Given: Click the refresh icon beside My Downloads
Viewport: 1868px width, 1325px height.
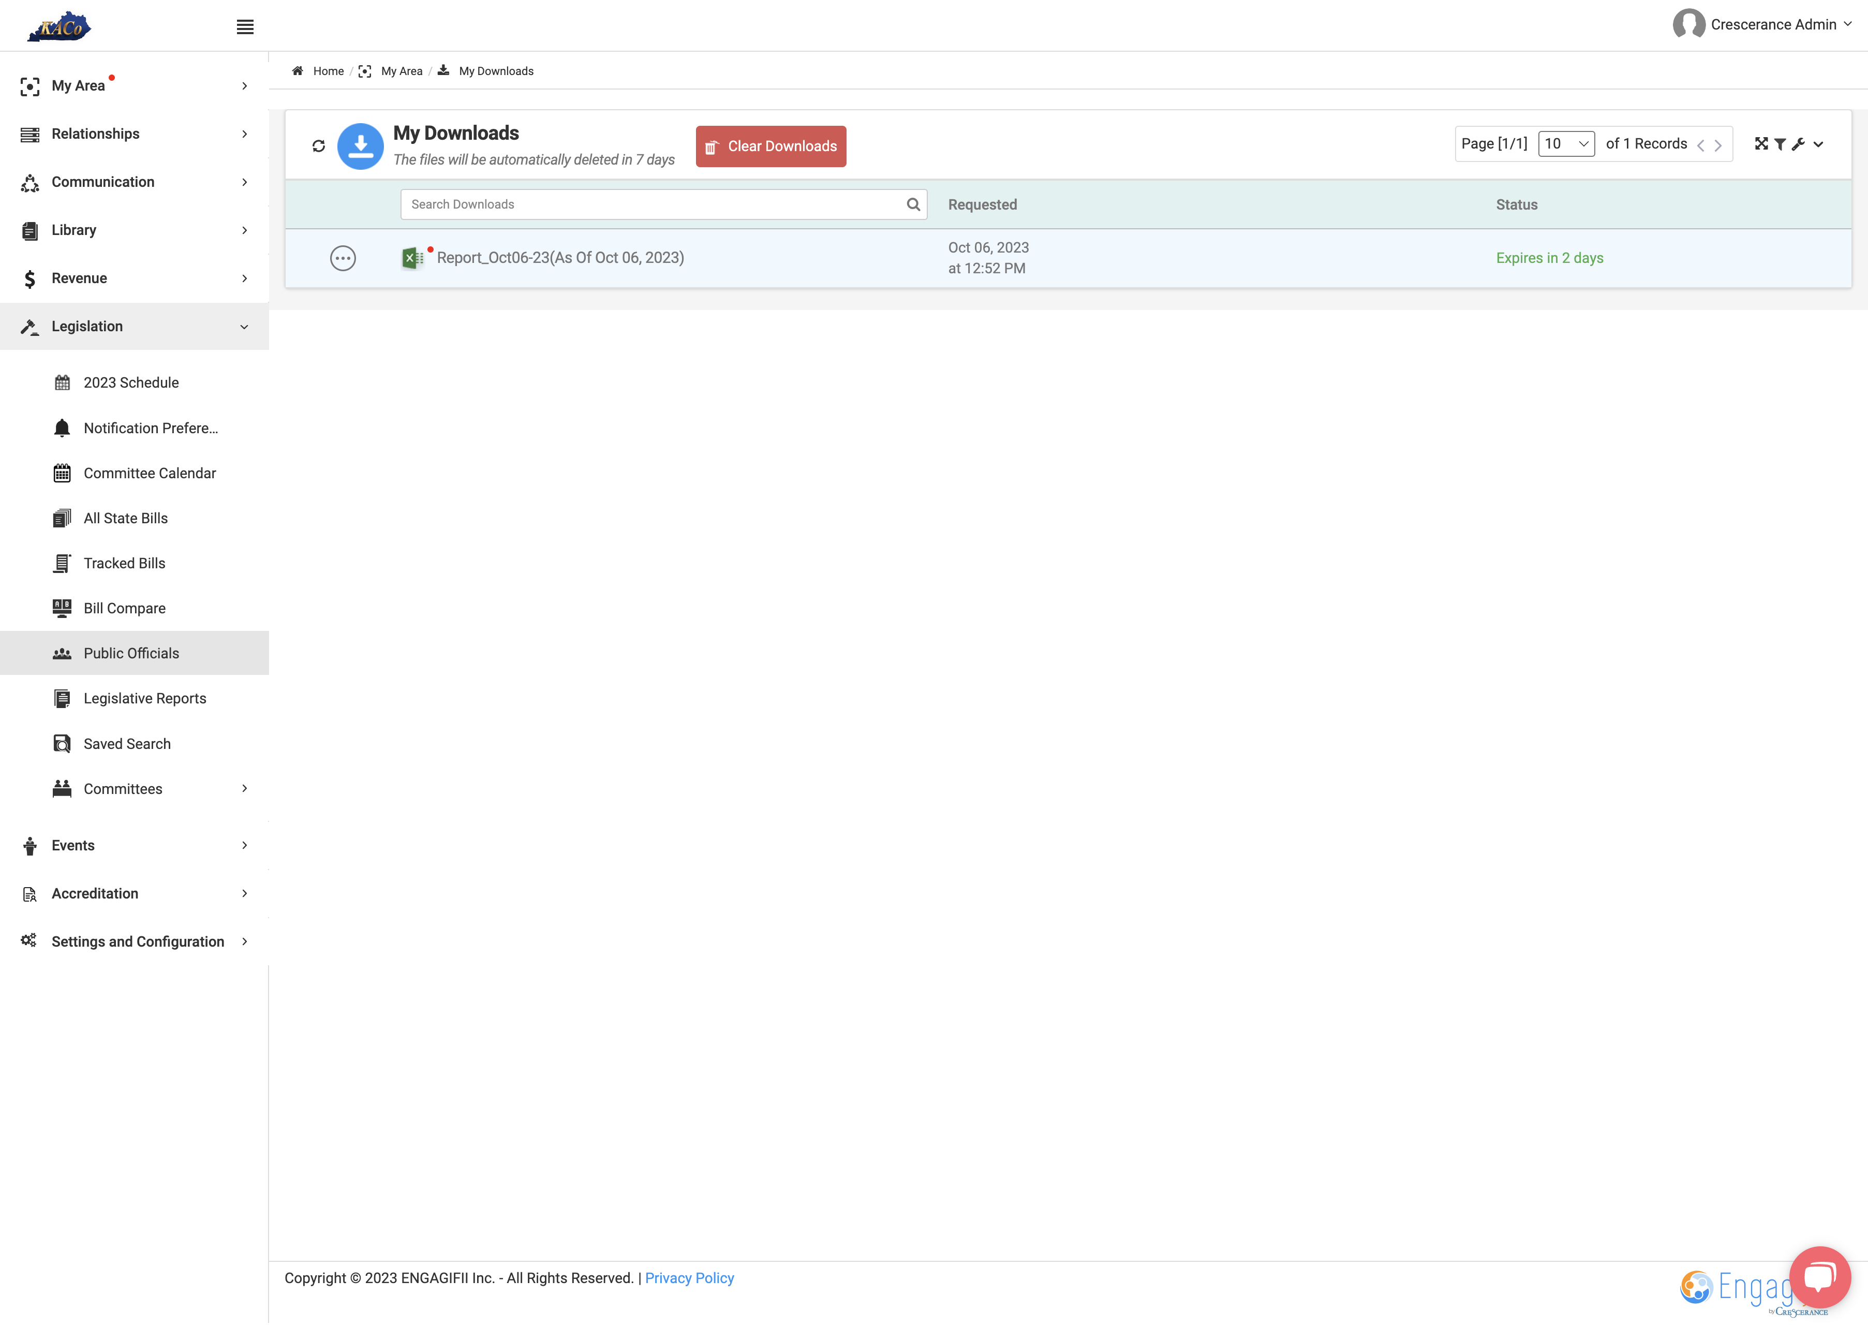Looking at the screenshot, I should coord(319,146).
